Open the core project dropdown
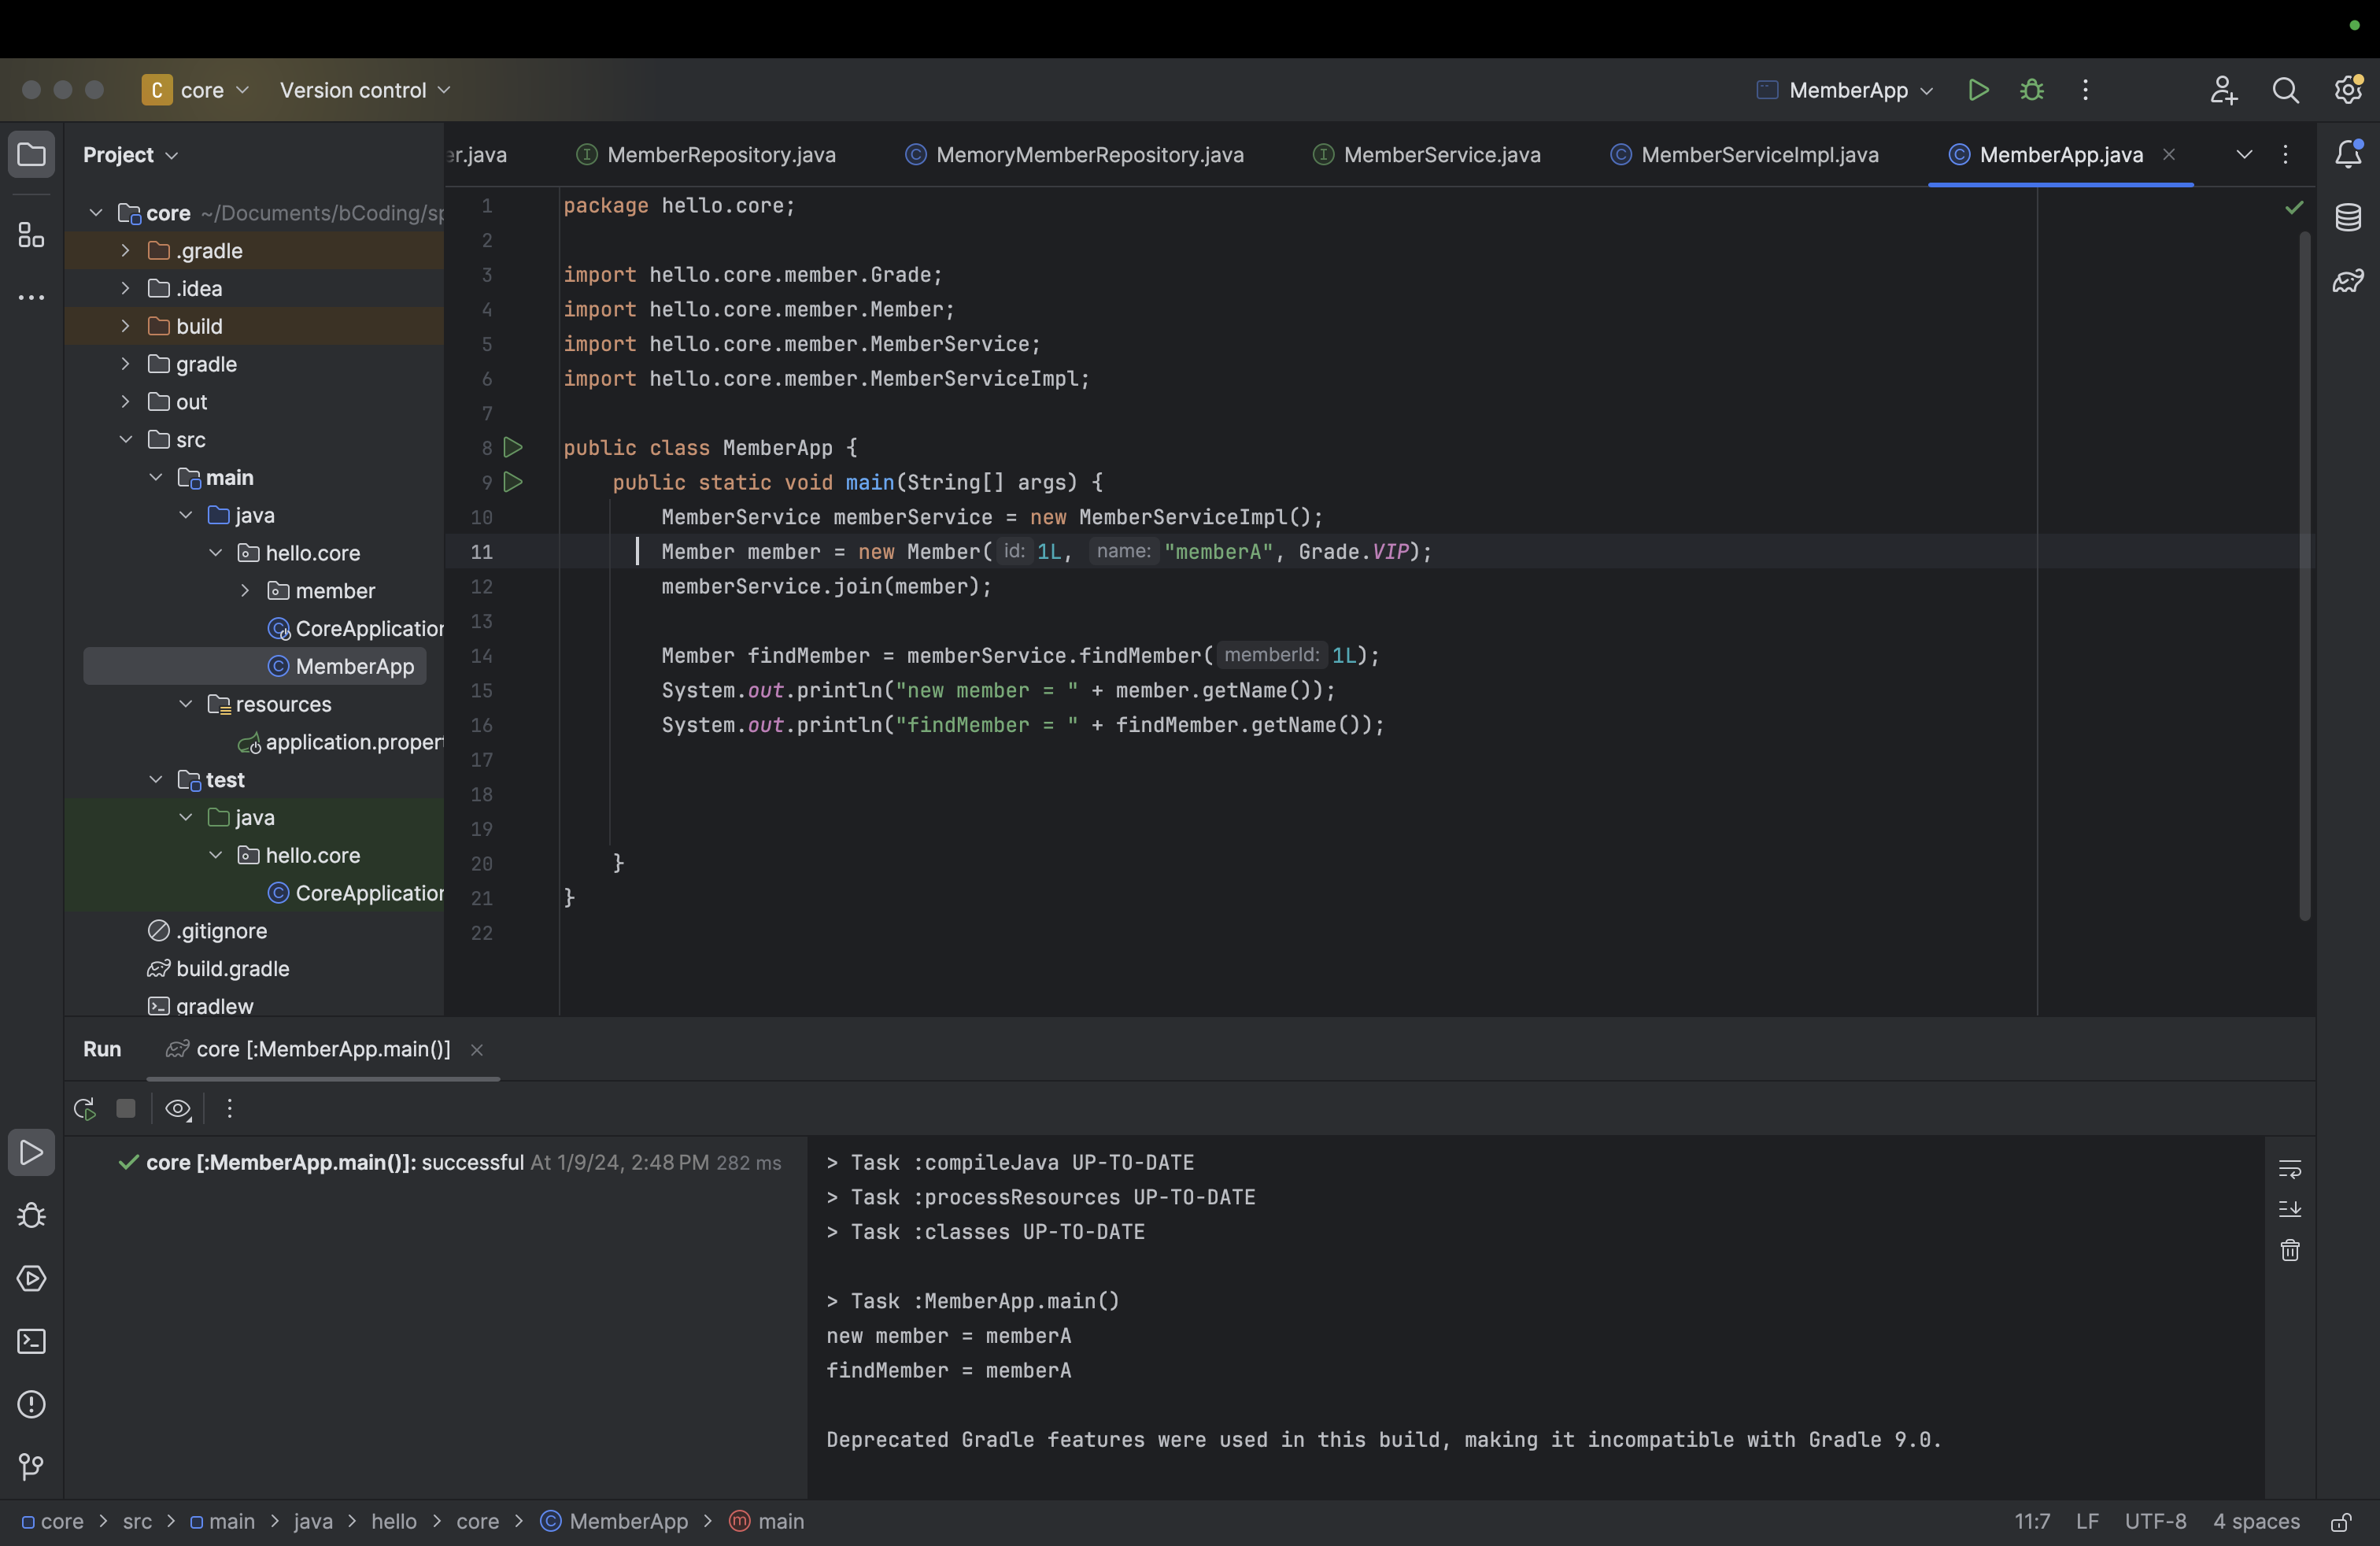The height and width of the screenshot is (1546, 2380). click(x=197, y=90)
